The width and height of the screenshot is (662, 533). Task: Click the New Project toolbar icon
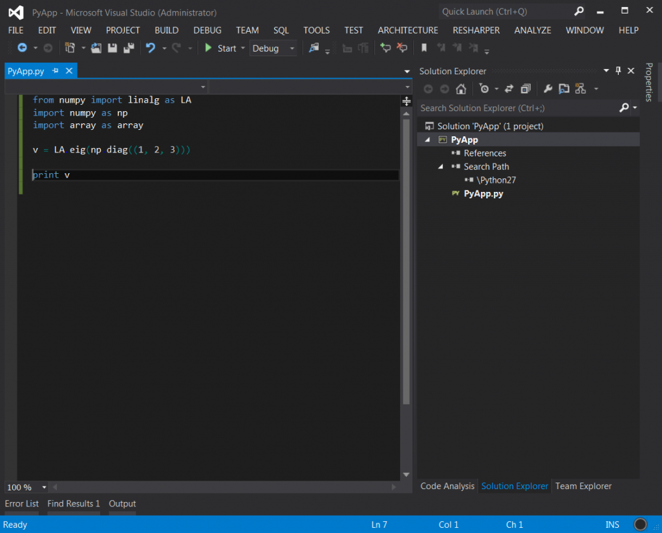point(70,48)
